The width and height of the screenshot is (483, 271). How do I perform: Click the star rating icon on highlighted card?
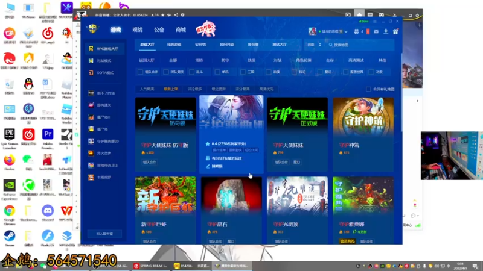pos(208,143)
